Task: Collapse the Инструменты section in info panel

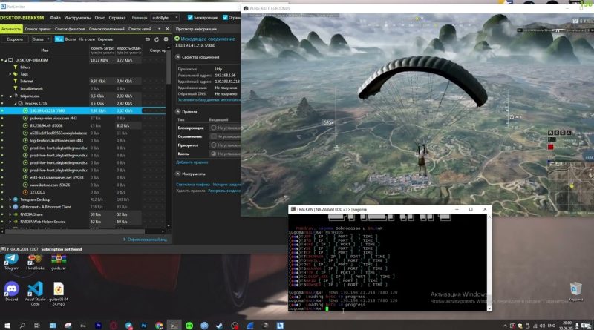Action: tap(177, 174)
